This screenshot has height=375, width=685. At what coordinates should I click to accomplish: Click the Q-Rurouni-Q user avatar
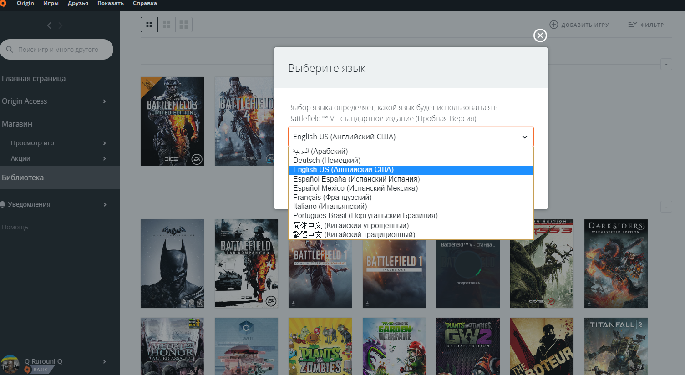[10, 365]
